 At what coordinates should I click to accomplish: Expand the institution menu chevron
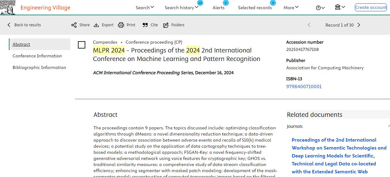(343, 7)
